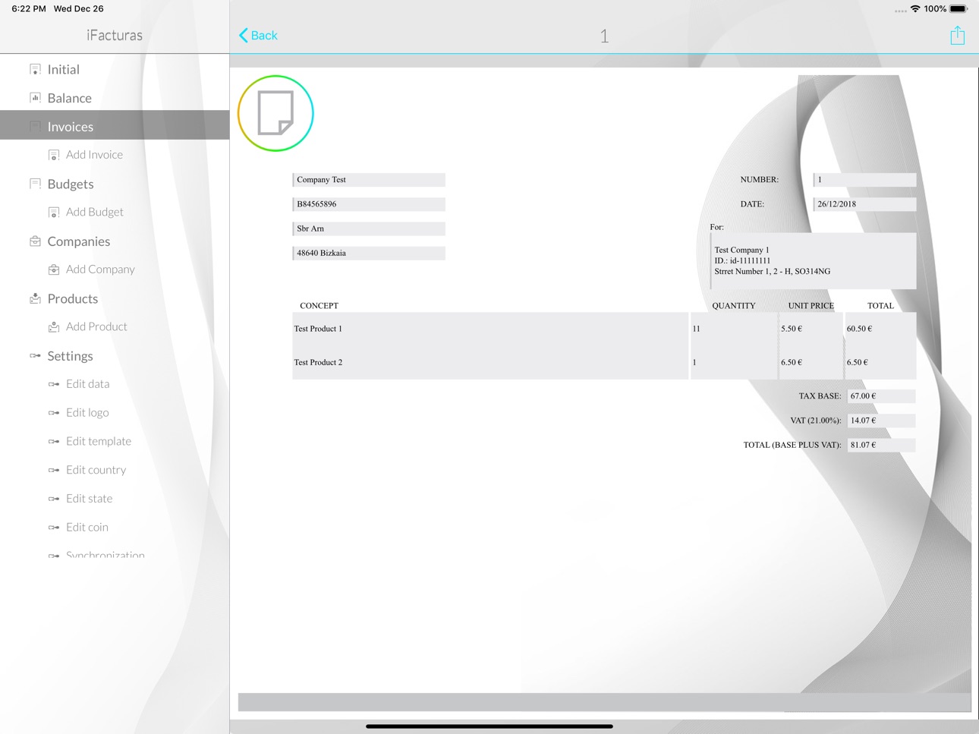
Task: Click row total 60.50 € cell
Action: tap(880, 329)
